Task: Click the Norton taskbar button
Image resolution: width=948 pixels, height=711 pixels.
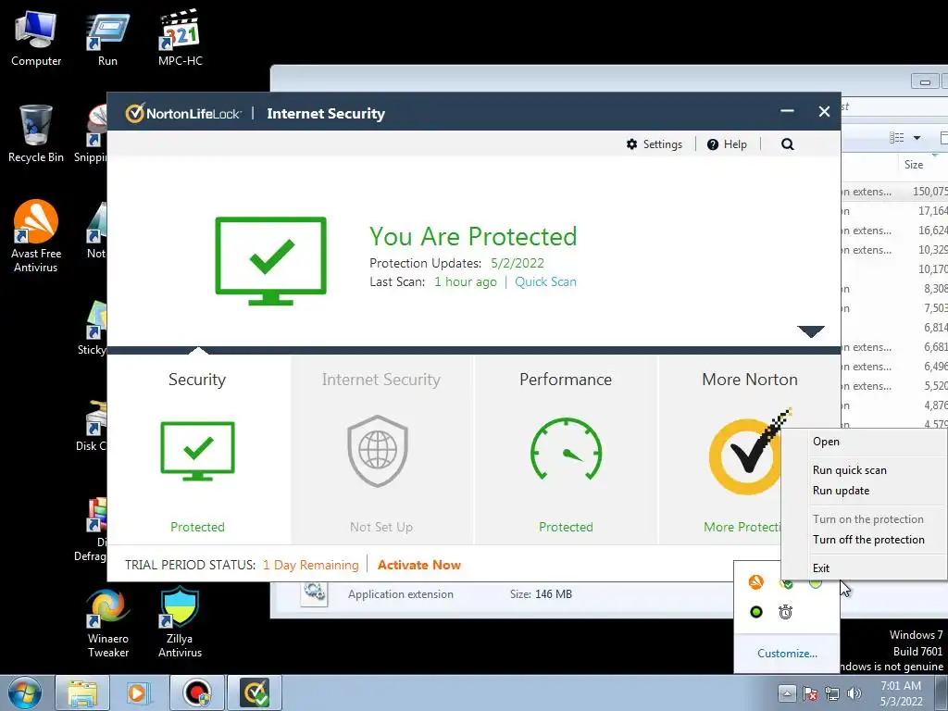Action: [x=255, y=692]
